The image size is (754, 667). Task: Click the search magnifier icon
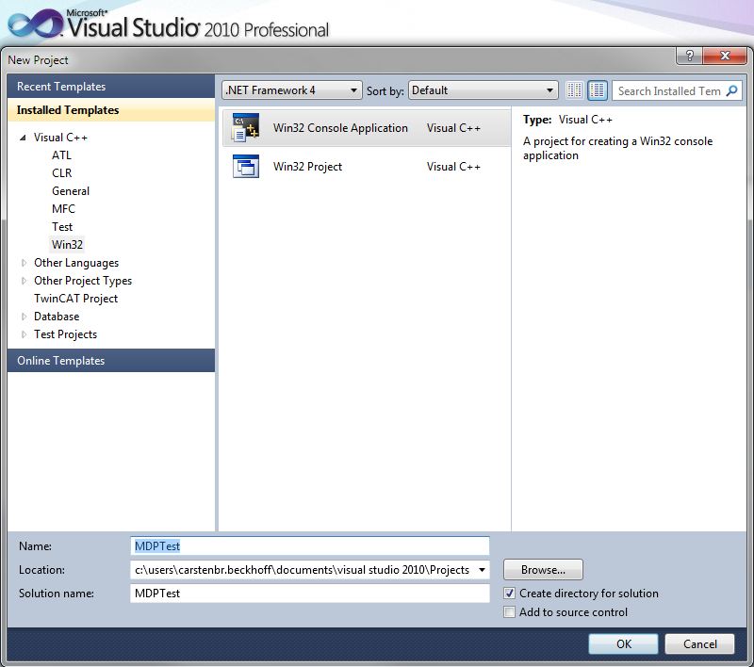click(x=732, y=90)
